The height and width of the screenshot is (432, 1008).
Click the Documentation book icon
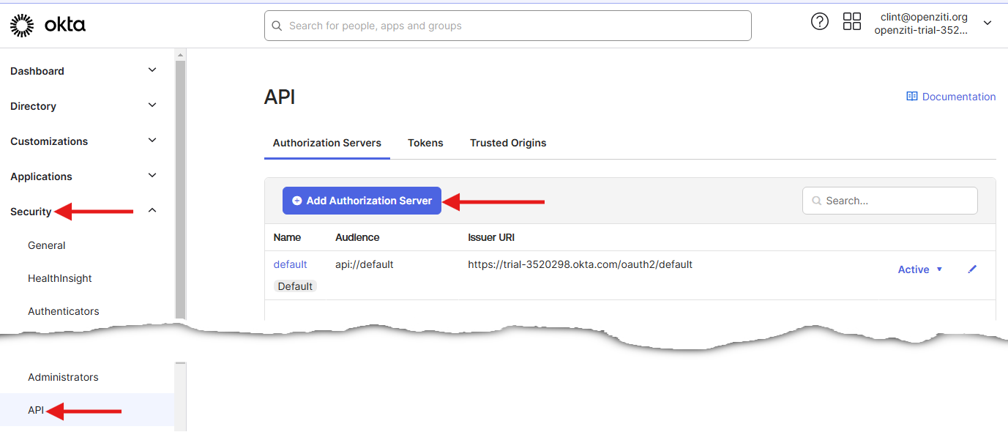(x=912, y=96)
